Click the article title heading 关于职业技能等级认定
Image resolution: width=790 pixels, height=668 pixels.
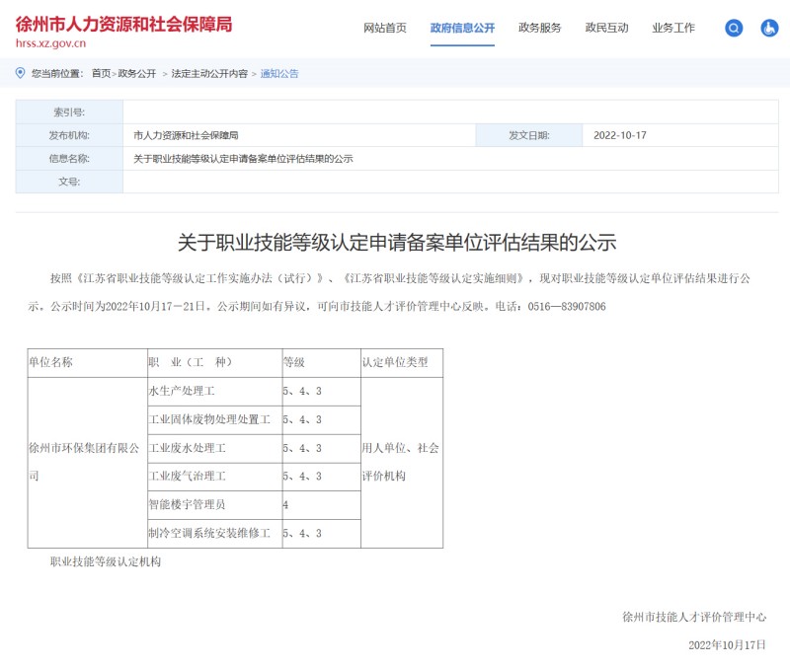click(396, 243)
